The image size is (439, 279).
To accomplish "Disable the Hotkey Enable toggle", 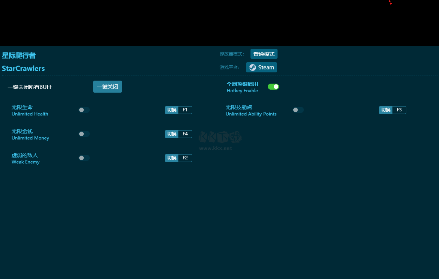I will pos(273,87).
